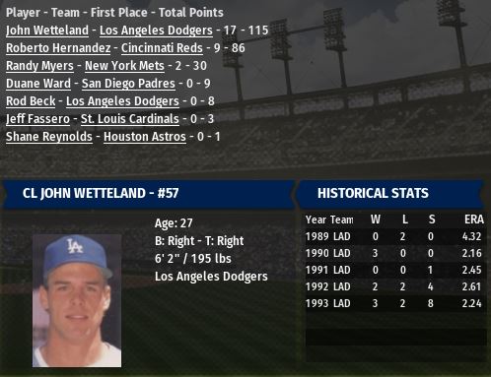The image size is (491, 377).
Task: Open Randy Myers player link
Action: (39, 66)
